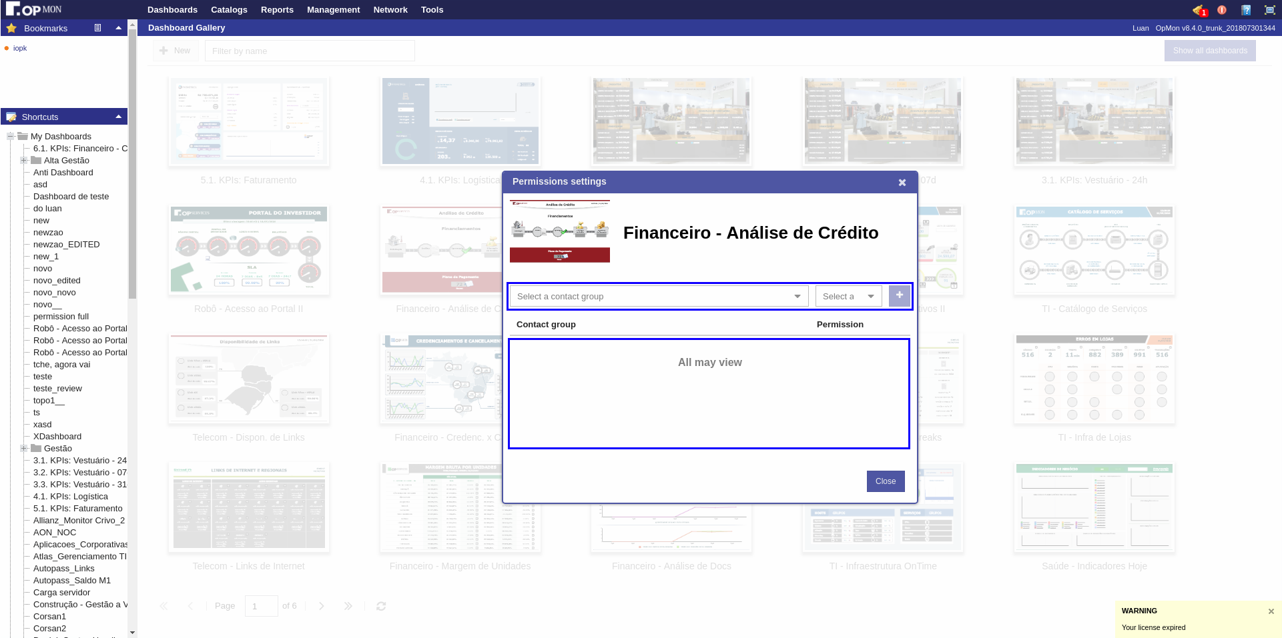1282x638 pixels.
Task: Open the 'Select a contact group' dropdown
Action: (658, 296)
